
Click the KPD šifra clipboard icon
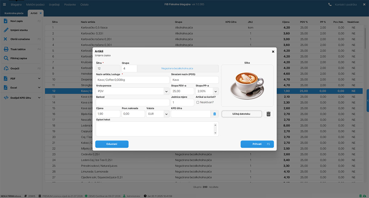tap(215, 114)
